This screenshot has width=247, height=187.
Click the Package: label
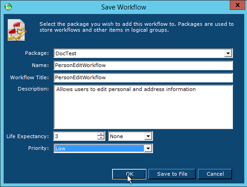pyautogui.click(x=37, y=53)
